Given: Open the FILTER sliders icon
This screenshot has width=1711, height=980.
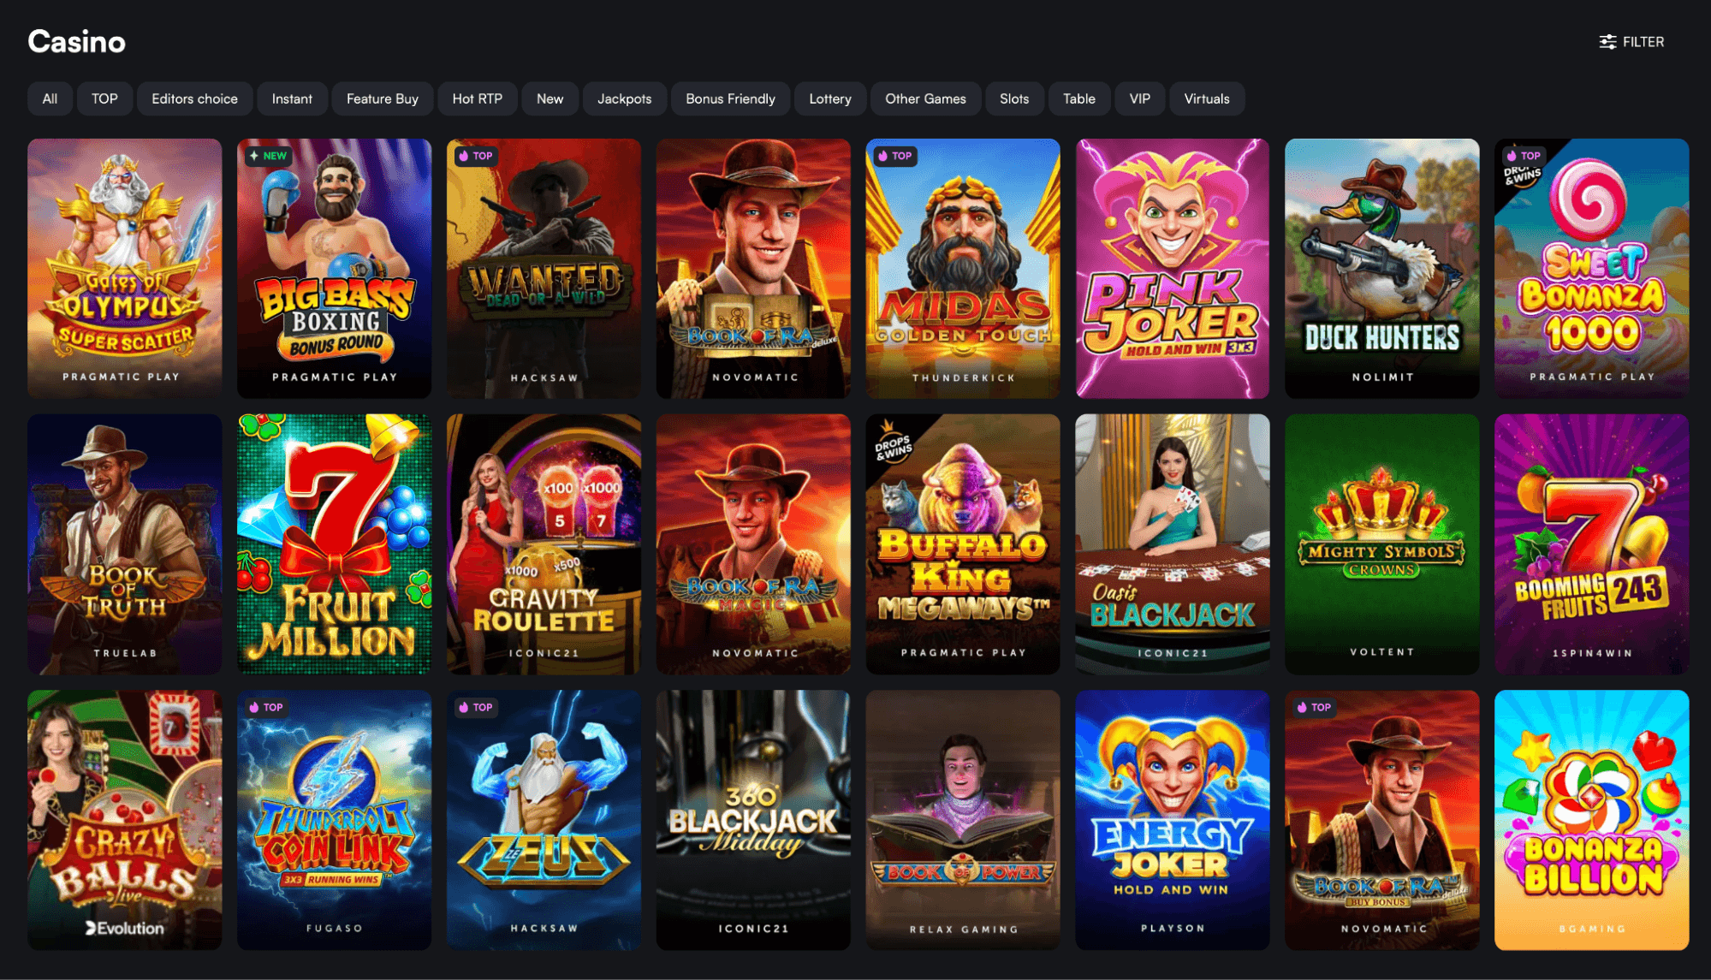Looking at the screenshot, I should [x=1607, y=42].
